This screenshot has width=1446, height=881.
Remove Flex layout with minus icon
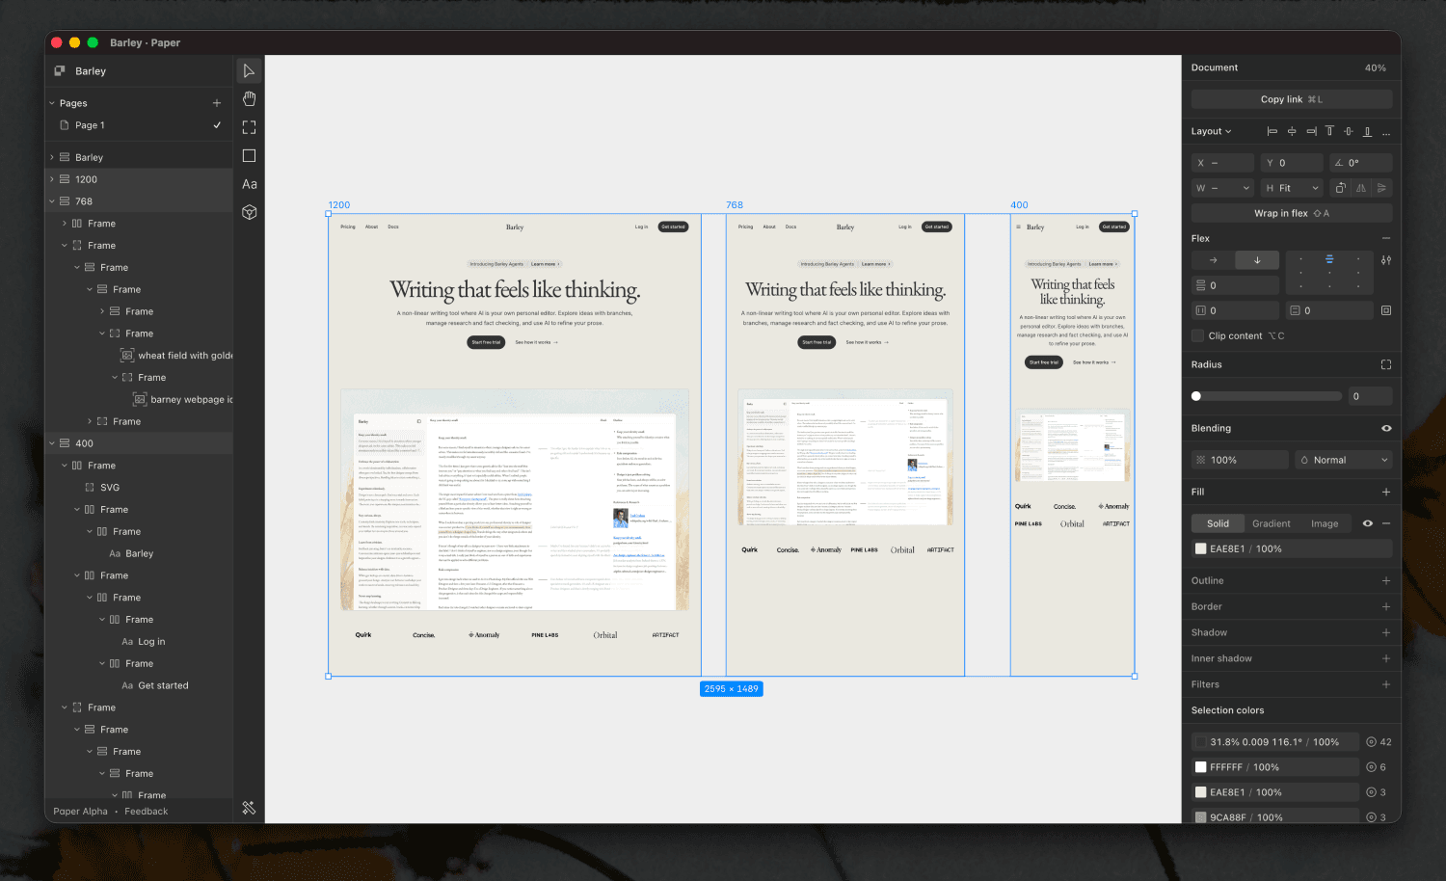coord(1386,238)
